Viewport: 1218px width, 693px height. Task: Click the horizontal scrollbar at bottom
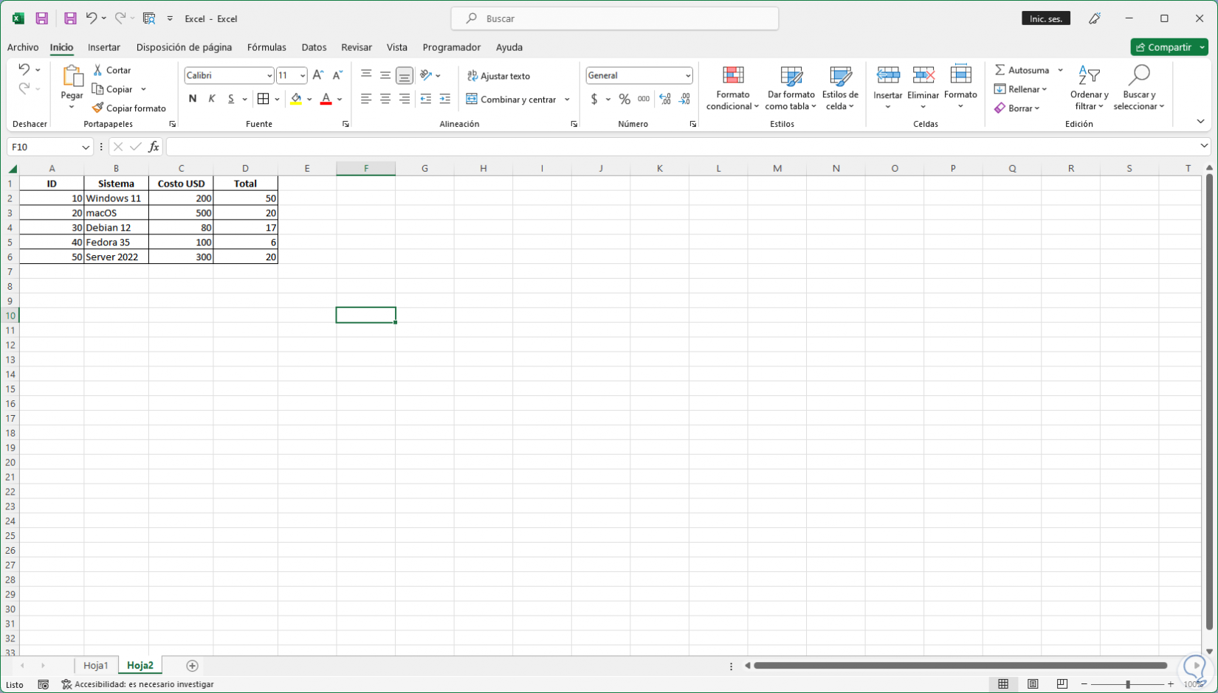[960, 666]
